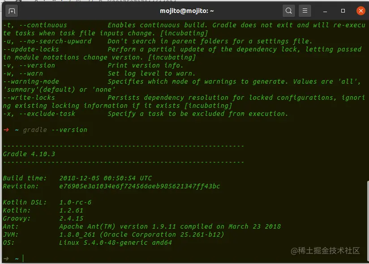
Task: Click OS value 'Linux 5.4.0-48-generic amd64'
Action: click(116, 243)
